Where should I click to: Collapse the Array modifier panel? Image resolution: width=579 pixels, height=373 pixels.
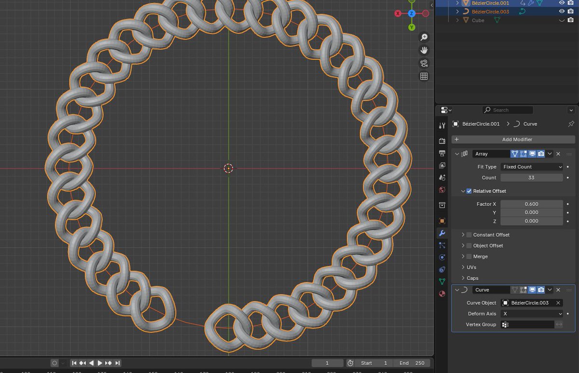[457, 154]
